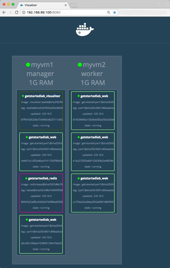Viewport: 170px width, 268px height.
Task: Click the getstartedlab_visualizer container card
Action: pyautogui.click(x=41, y=111)
